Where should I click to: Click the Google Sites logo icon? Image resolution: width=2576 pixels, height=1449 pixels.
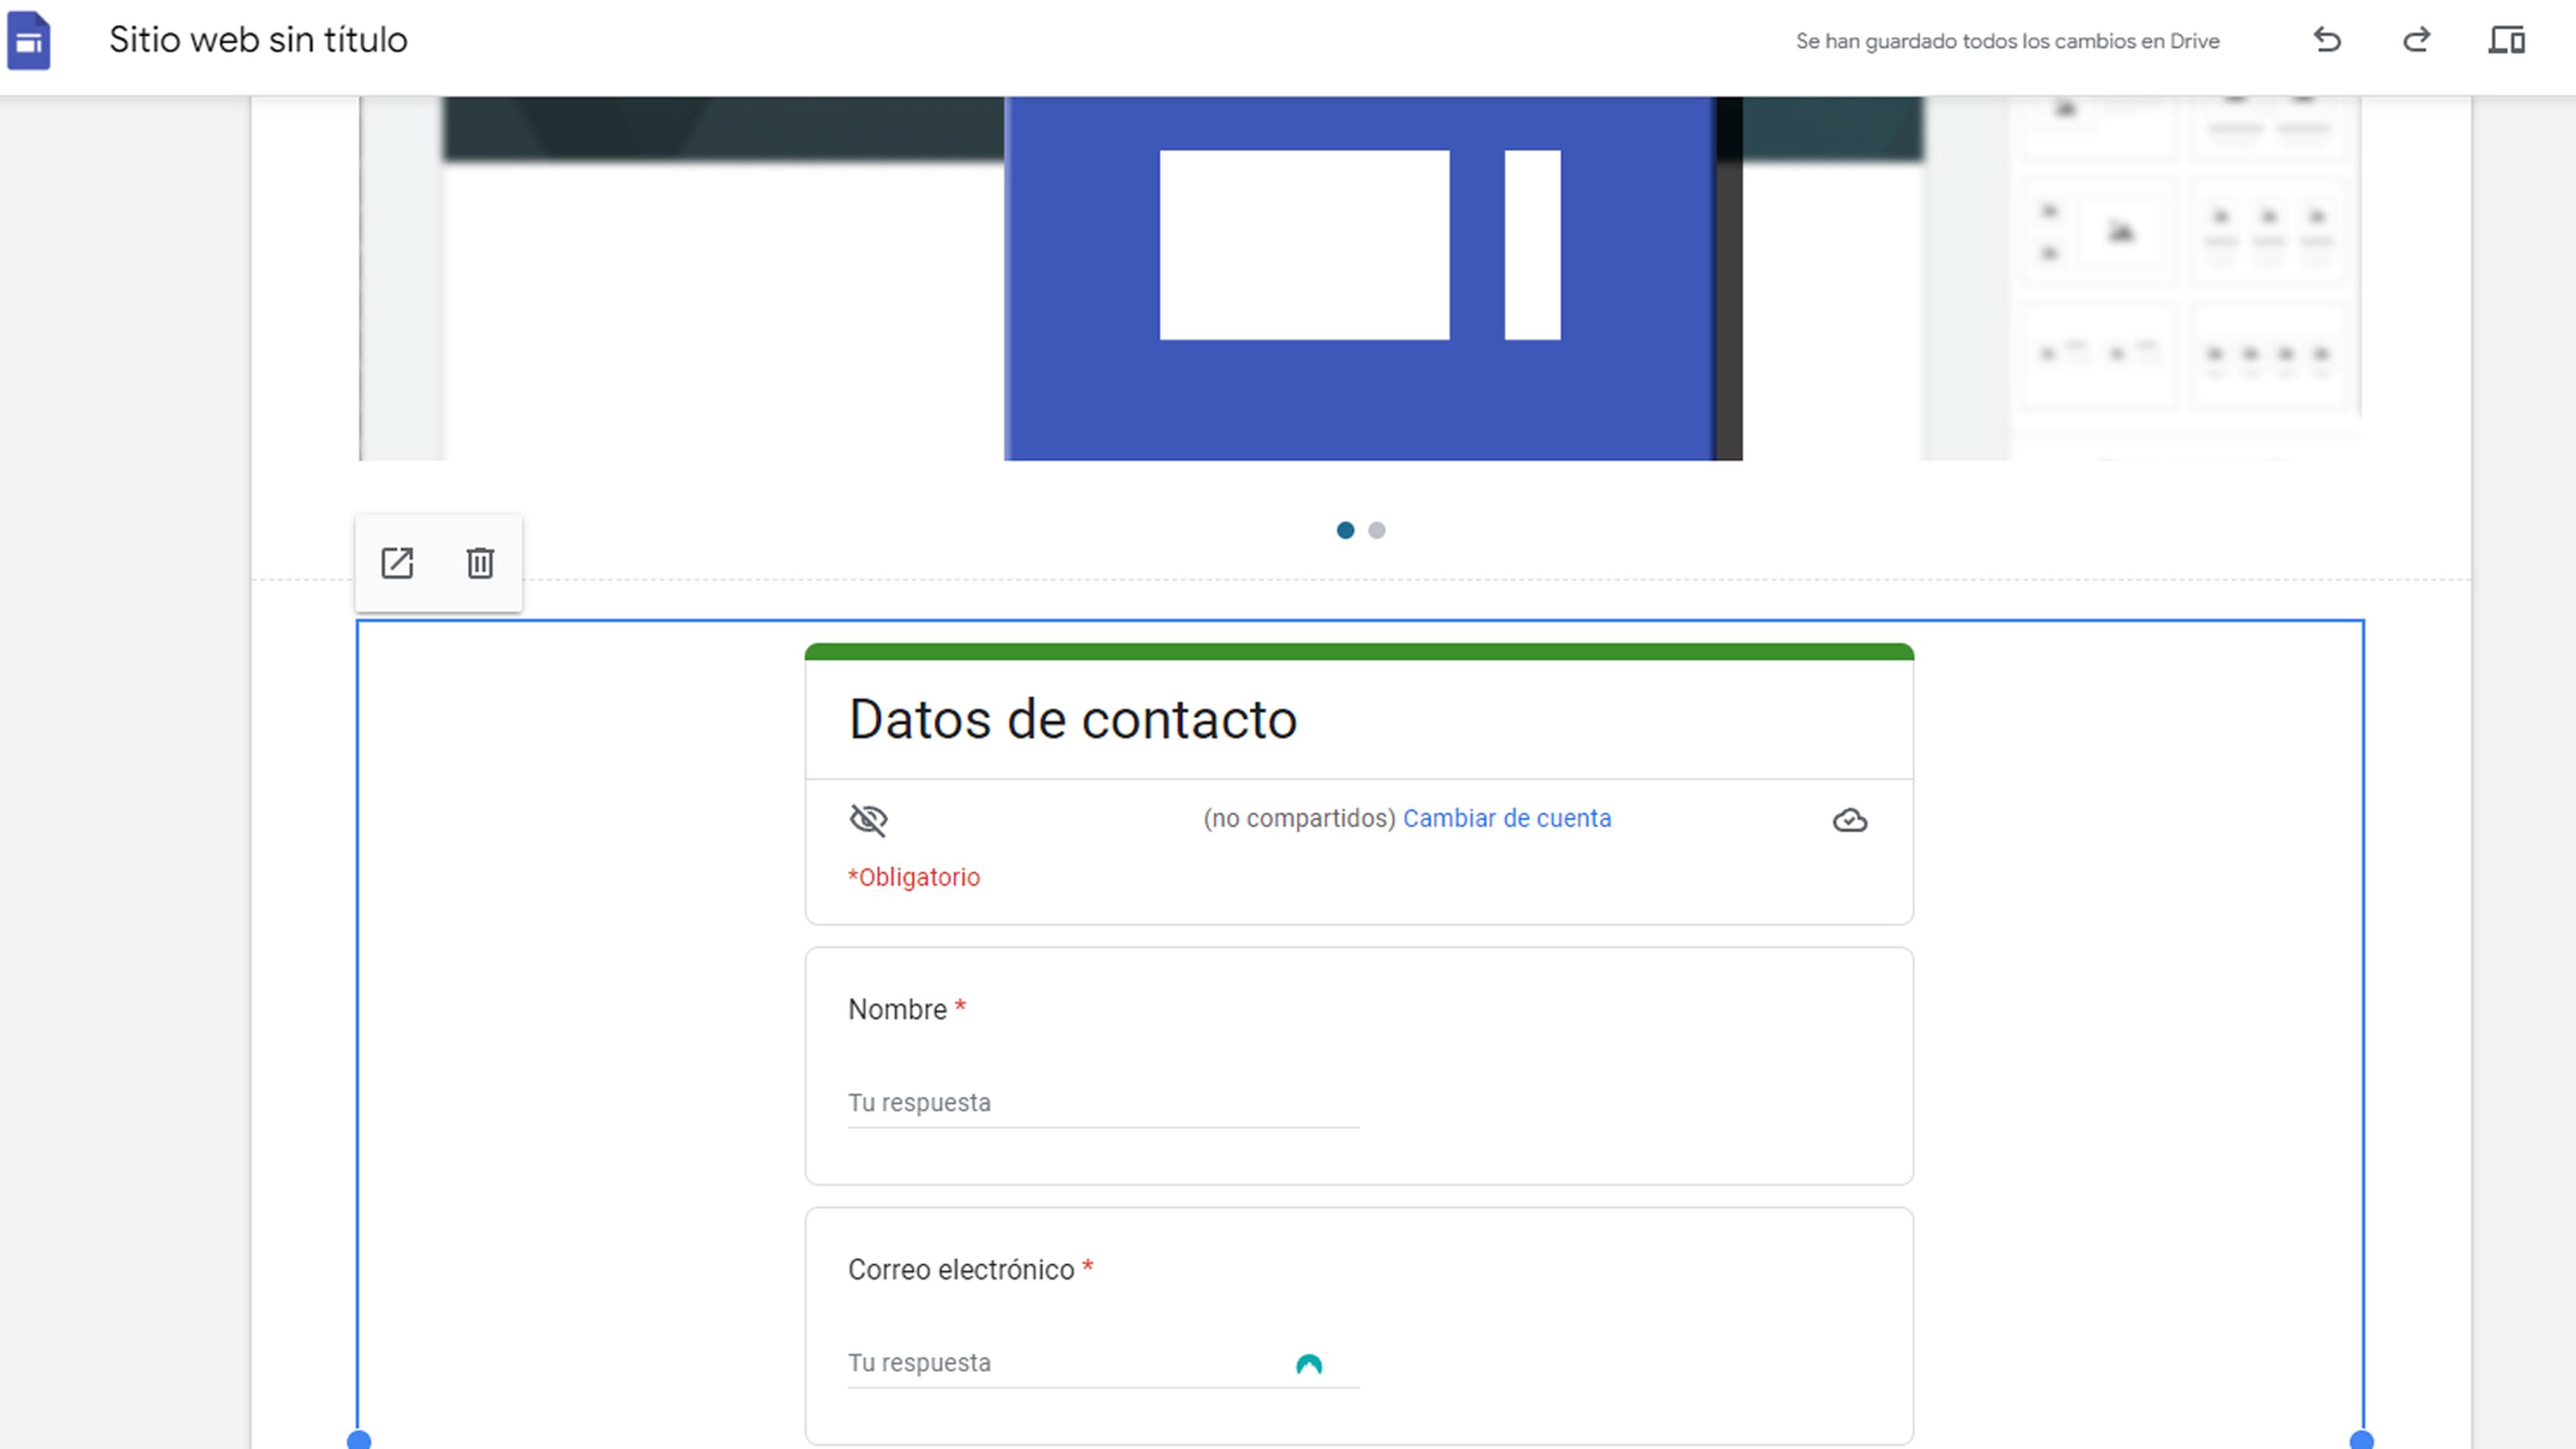coord(29,41)
